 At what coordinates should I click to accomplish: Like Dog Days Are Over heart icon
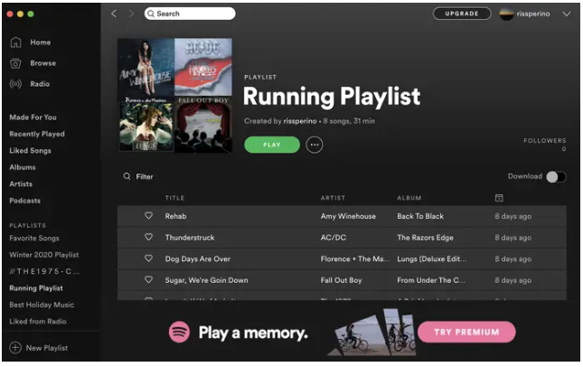(x=148, y=258)
